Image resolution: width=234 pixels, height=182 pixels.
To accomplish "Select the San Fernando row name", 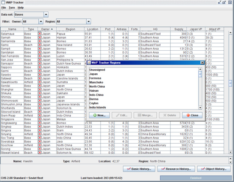I will tap(10, 56).
